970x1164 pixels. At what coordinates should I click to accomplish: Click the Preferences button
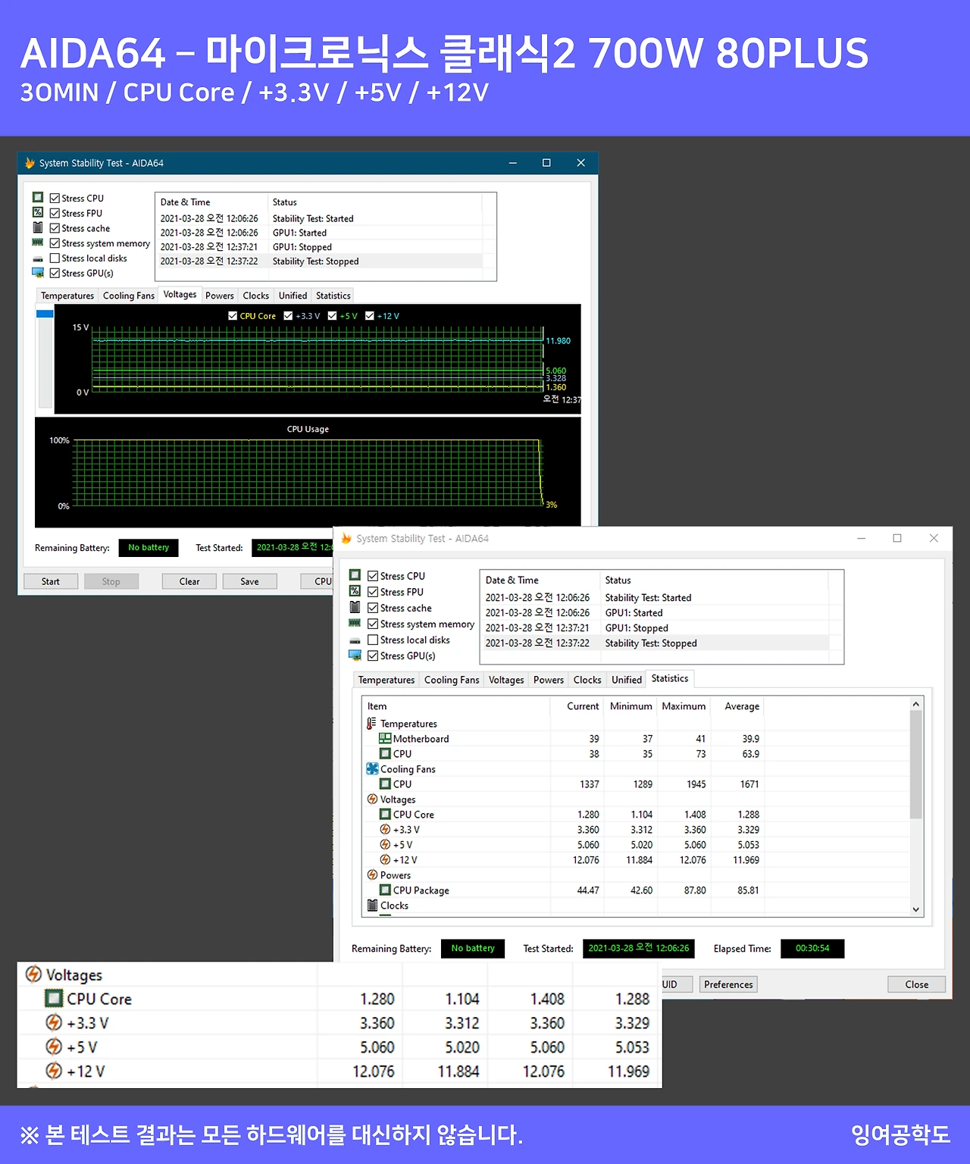click(727, 984)
